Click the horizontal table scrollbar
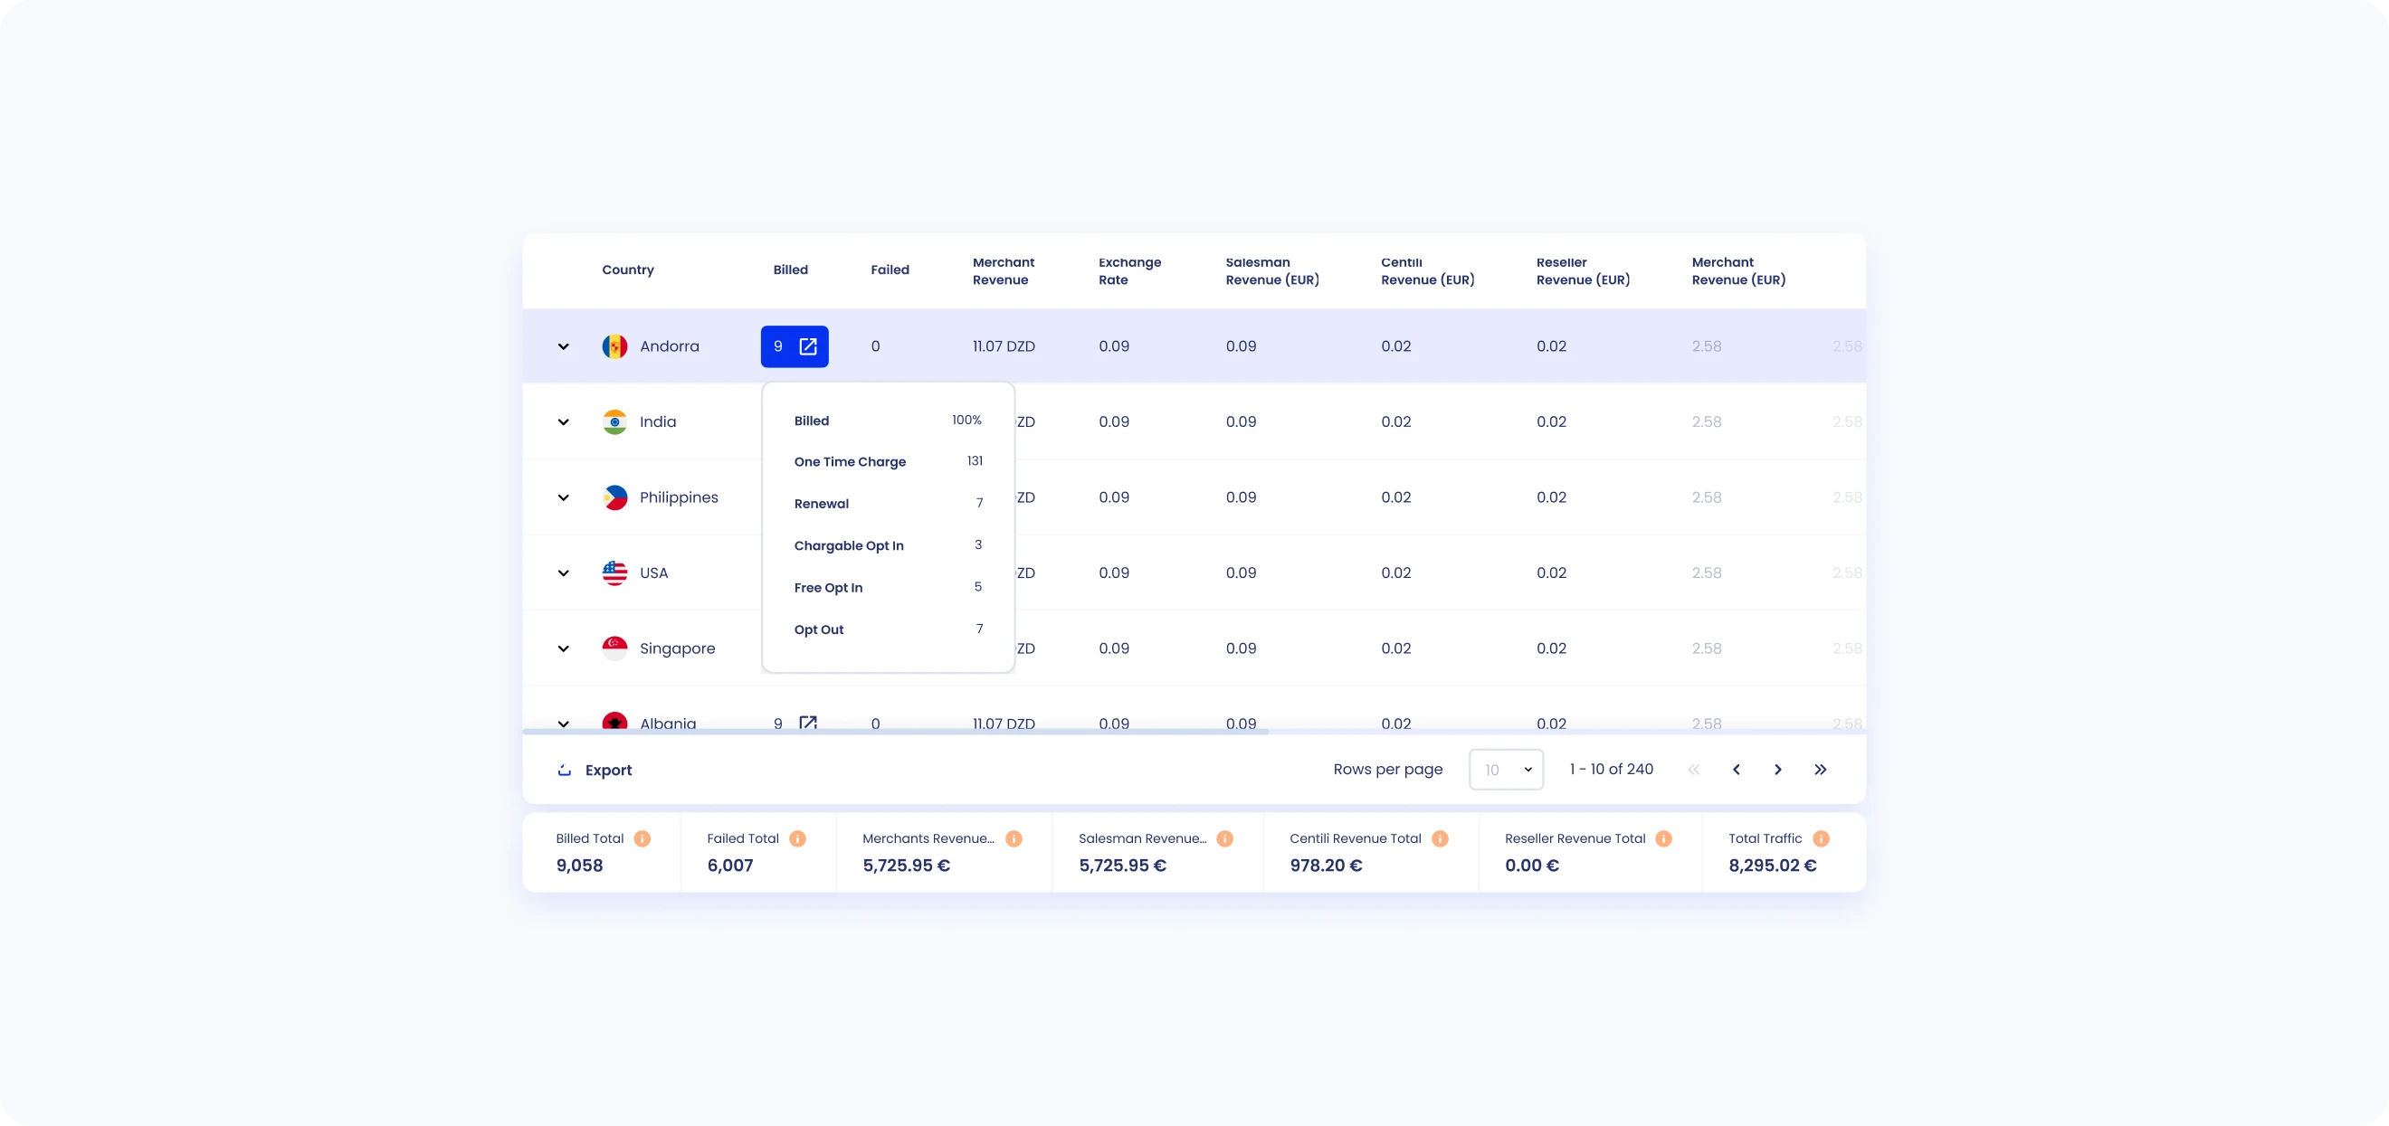The image size is (2389, 1126). [895, 731]
